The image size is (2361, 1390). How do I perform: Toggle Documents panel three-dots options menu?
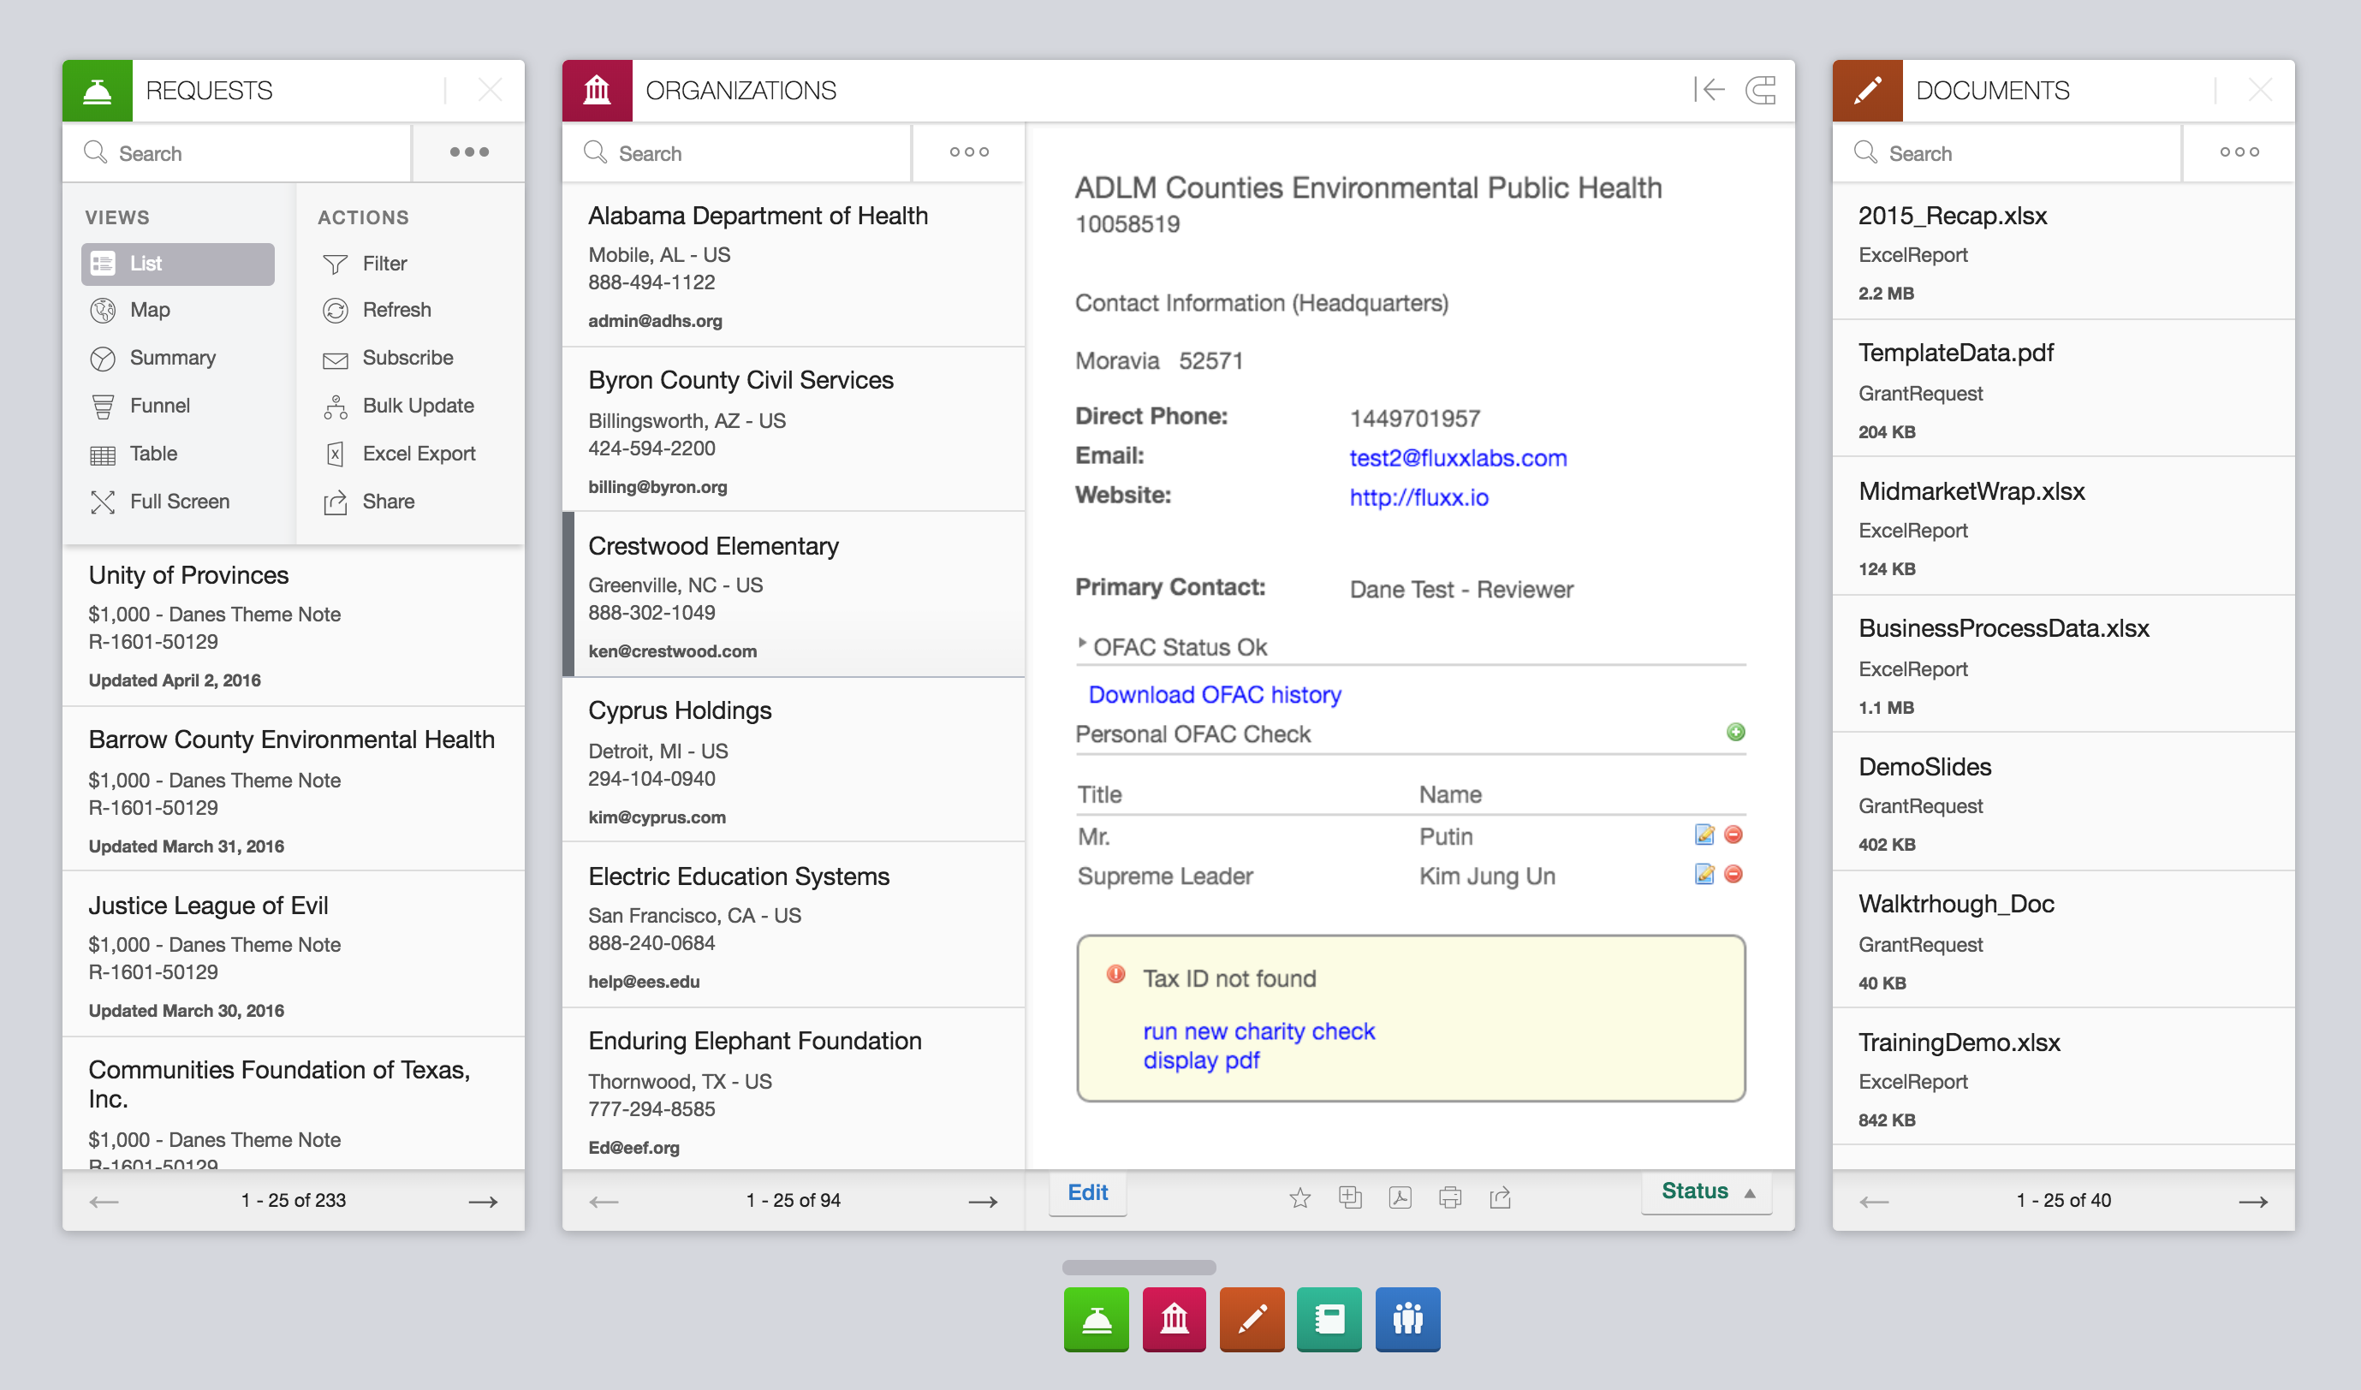(2239, 151)
